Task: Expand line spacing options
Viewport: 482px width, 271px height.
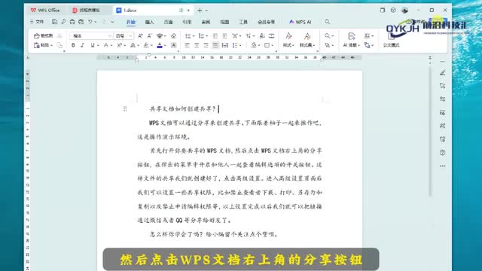Action: tap(240, 46)
